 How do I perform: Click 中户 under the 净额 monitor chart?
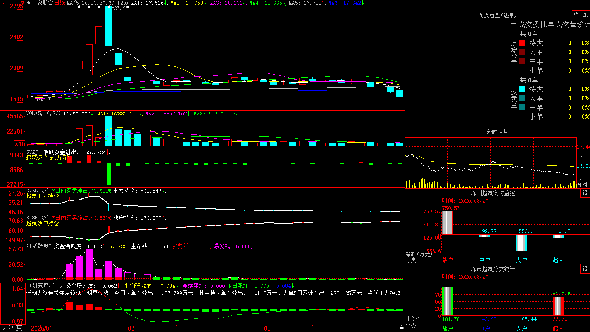(485, 260)
